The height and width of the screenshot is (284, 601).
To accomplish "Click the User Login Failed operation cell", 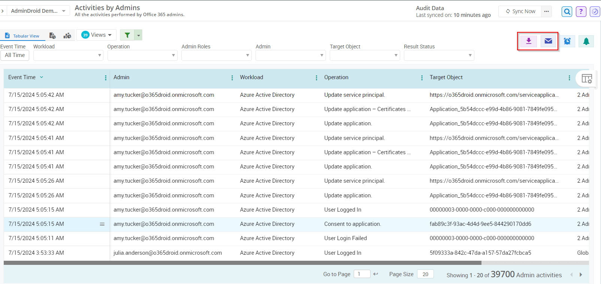I will pos(345,238).
